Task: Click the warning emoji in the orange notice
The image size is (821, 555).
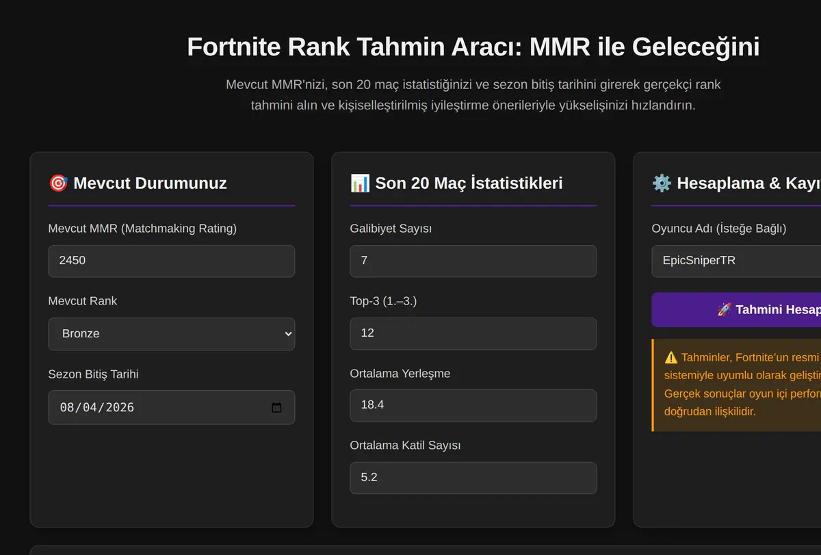Action: tap(670, 358)
